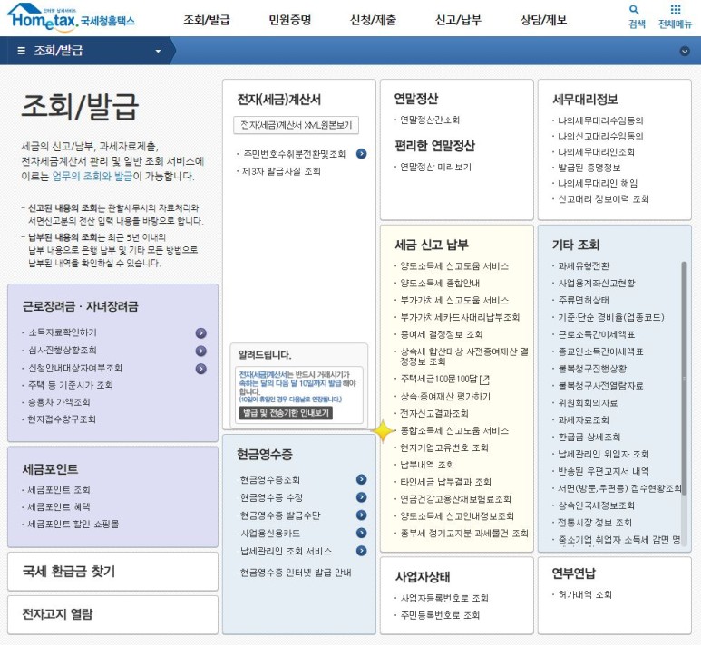
Task: Open 현금영수증 인터넷 발급 안내
Action: point(296,573)
